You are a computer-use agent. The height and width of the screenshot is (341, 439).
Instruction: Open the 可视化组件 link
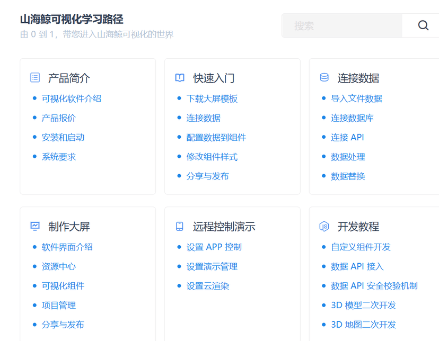coord(63,285)
